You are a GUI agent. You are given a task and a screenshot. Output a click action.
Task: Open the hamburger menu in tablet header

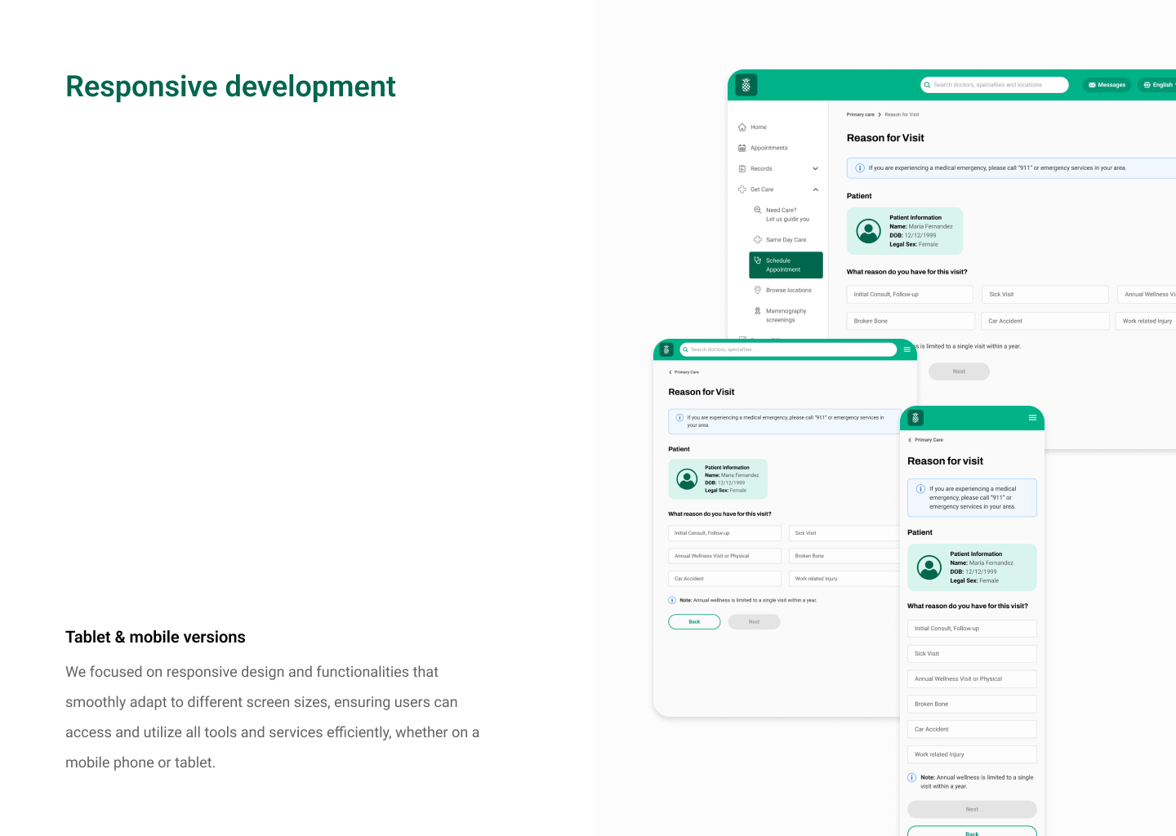[x=906, y=349]
